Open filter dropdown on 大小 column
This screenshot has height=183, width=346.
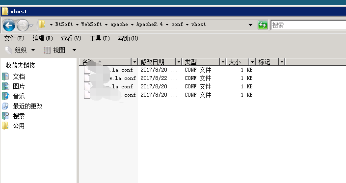coord(252,62)
